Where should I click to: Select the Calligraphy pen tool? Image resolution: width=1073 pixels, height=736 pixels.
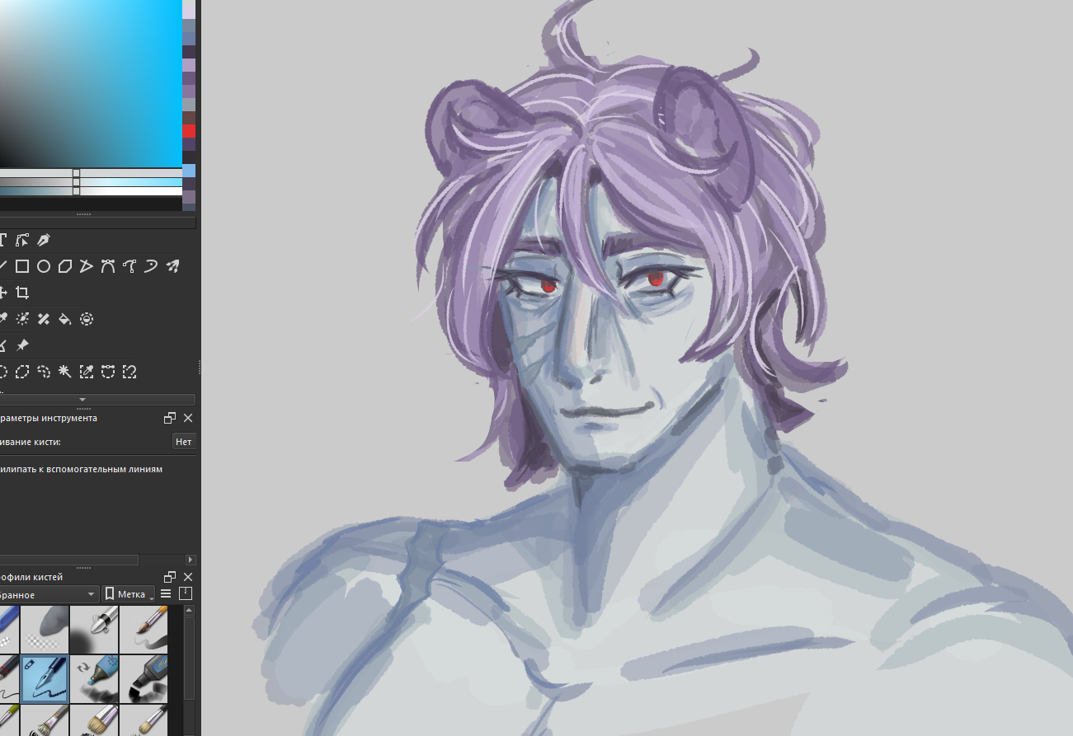(x=44, y=240)
